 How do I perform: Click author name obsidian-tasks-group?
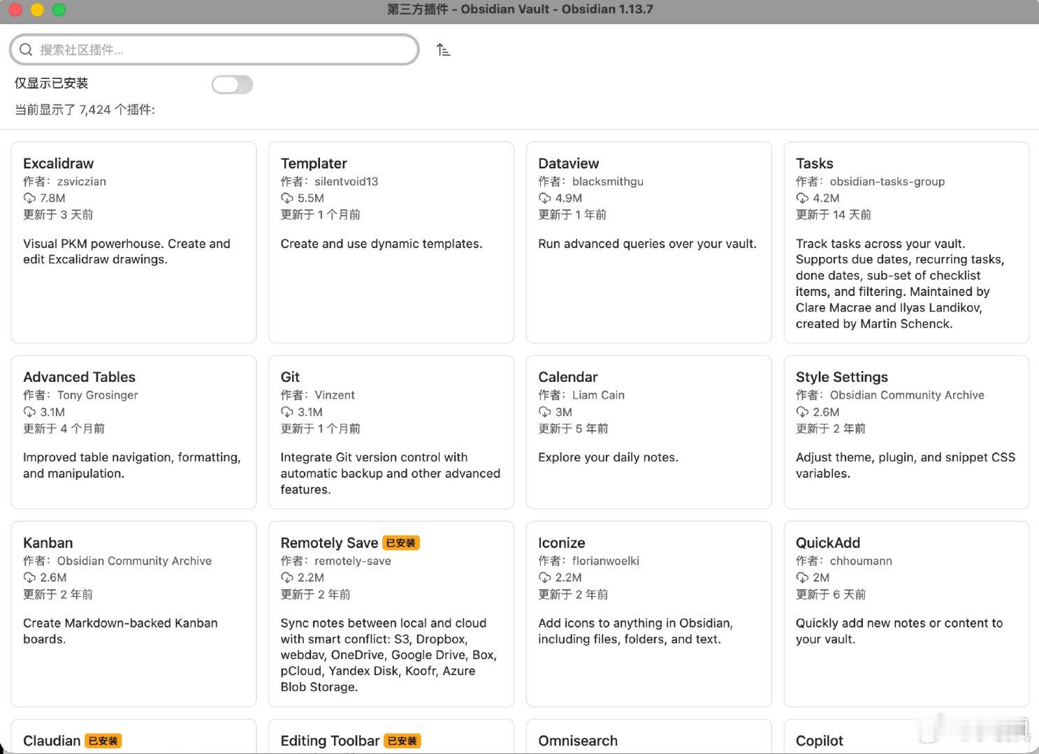[x=887, y=182]
